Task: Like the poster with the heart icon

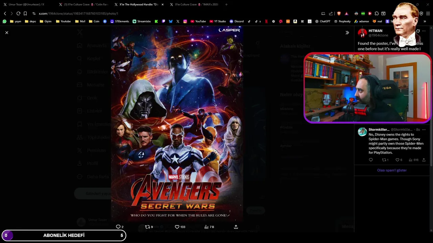Action: click(x=177, y=227)
